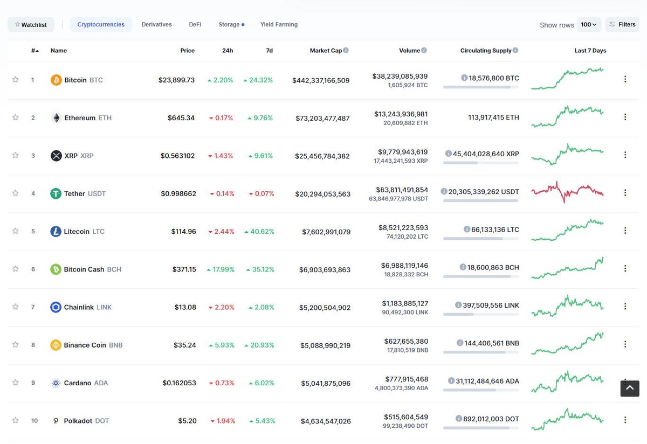Image resolution: width=647 pixels, height=444 pixels.
Task: Click the Chainlink coin logo
Action: tap(56, 307)
